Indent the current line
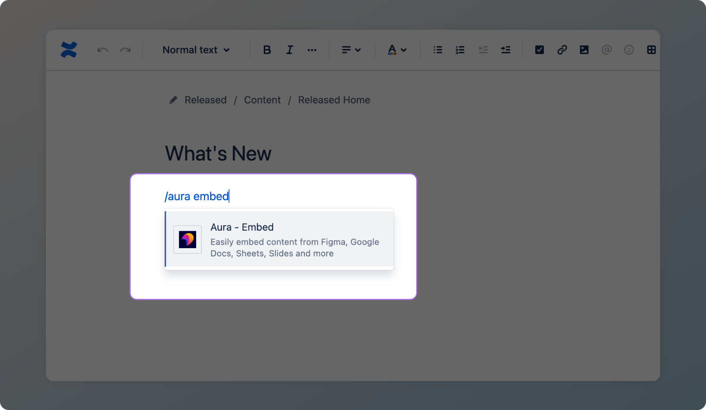 (505, 50)
